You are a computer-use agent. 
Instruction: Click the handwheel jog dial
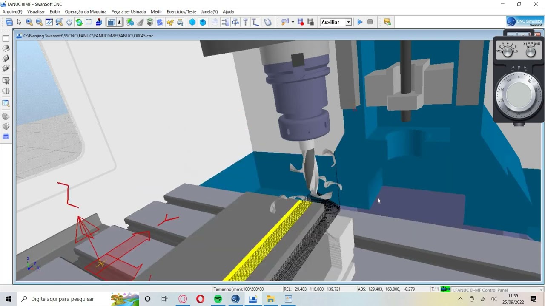pyautogui.click(x=519, y=94)
